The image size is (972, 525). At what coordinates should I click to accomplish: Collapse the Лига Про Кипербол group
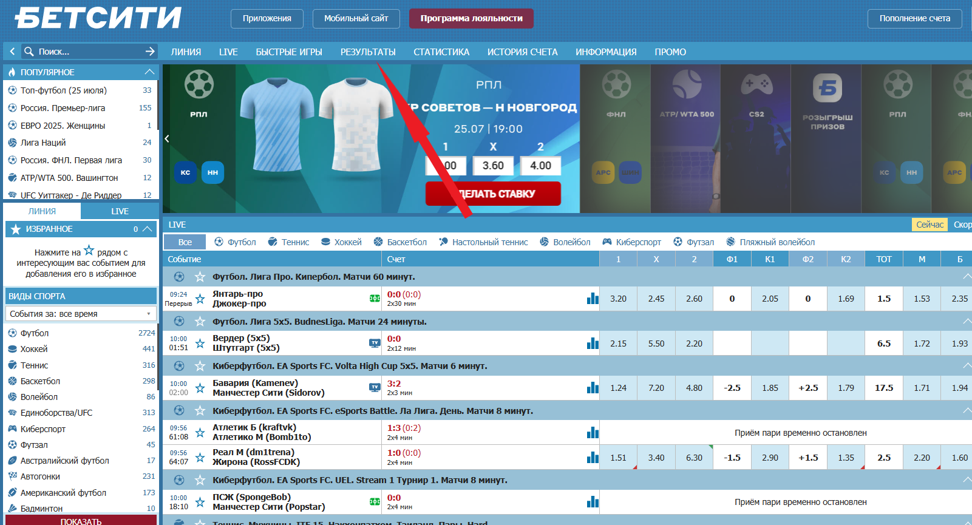[x=967, y=277]
